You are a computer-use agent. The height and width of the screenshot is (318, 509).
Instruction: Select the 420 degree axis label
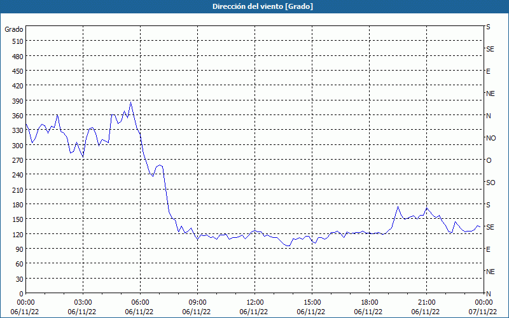18,86
